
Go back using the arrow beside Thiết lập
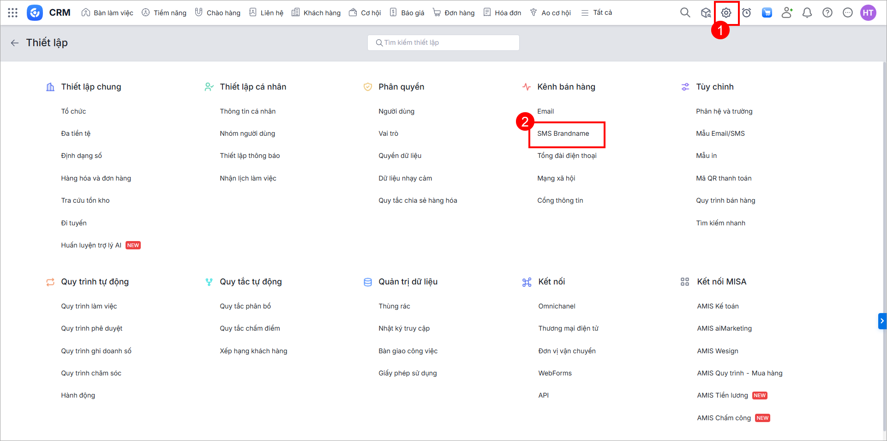click(15, 43)
